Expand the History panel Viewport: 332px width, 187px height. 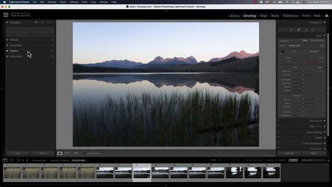[7, 51]
